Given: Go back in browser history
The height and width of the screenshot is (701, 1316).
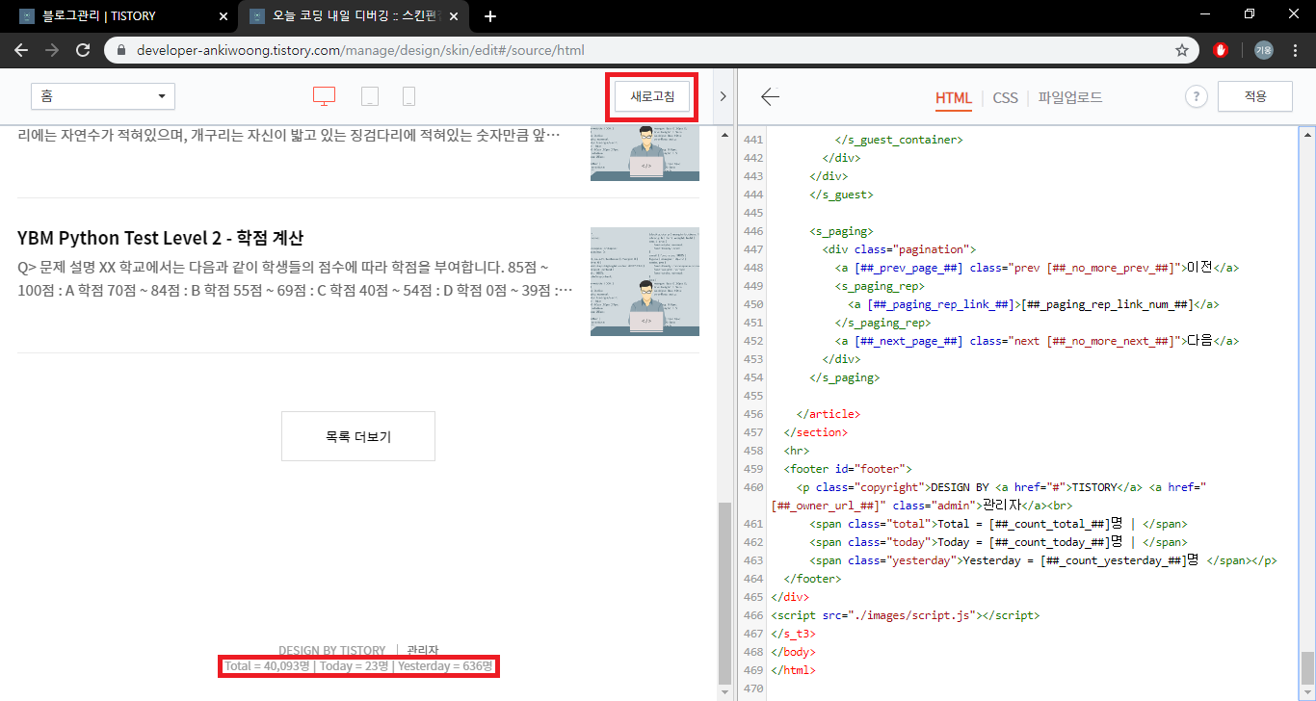Looking at the screenshot, I should point(21,50).
